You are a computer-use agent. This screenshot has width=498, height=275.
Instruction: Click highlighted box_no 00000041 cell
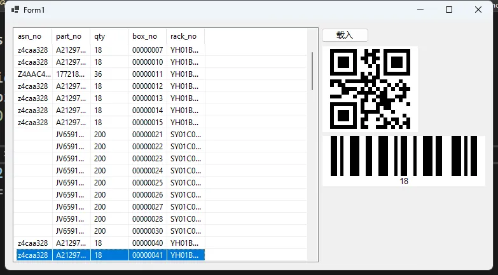148,255
